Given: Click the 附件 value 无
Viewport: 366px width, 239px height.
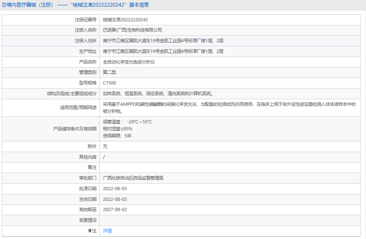Looking at the screenshot, I should (105, 146).
